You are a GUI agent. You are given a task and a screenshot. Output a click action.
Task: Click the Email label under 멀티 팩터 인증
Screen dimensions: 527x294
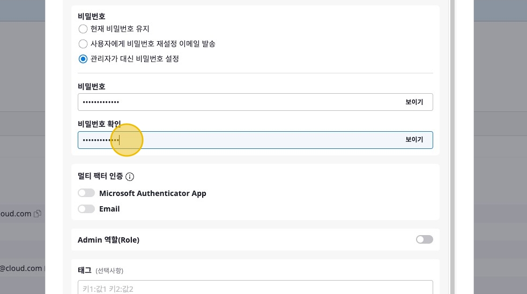pyautogui.click(x=109, y=209)
